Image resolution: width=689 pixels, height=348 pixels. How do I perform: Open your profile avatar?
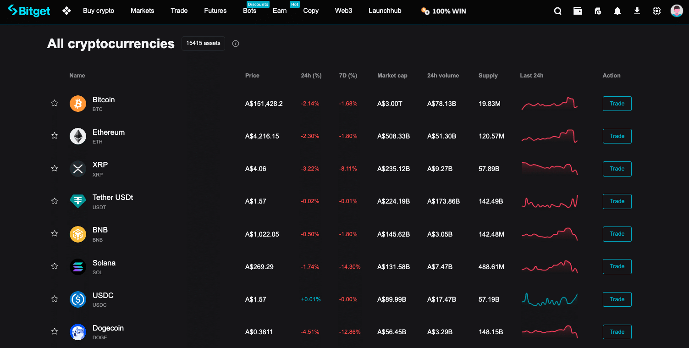[677, 11]
